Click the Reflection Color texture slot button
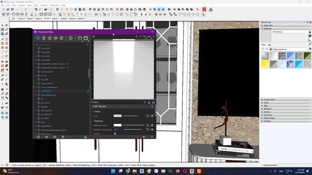Viewport: 312px width, 175px height. point(148,125)
